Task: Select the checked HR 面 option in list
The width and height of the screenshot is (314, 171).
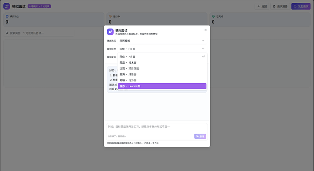Action: (162, 57)
